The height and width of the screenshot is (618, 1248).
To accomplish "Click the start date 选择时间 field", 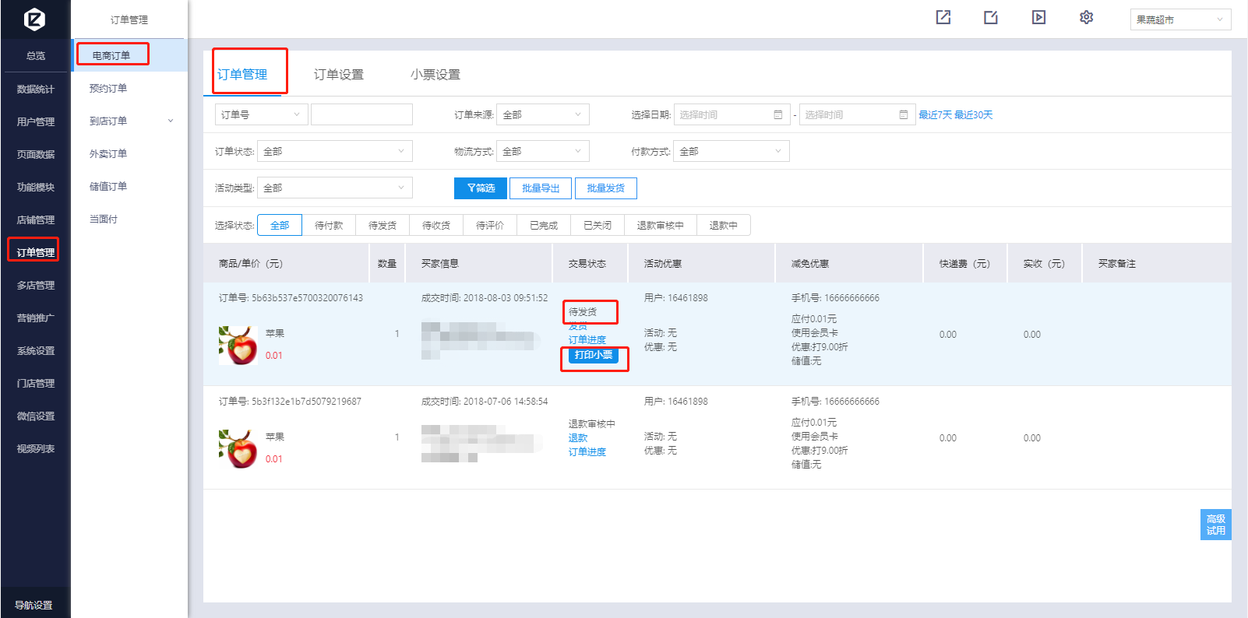I will 732,114.
